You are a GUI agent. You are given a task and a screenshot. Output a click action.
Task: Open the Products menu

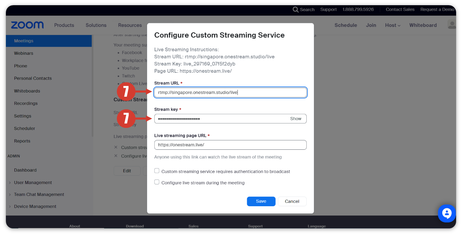click(64, 25)
